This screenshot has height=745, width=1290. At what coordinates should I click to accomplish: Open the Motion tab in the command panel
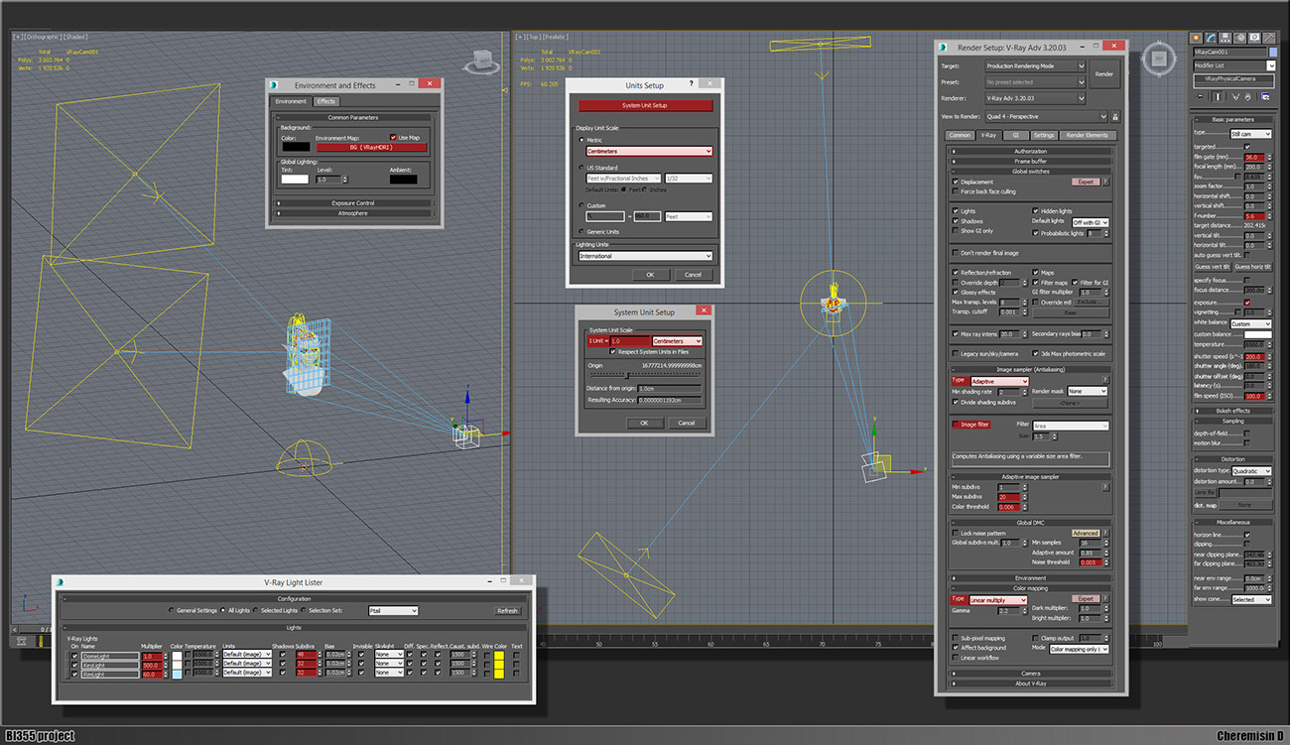pos(1239,38)
